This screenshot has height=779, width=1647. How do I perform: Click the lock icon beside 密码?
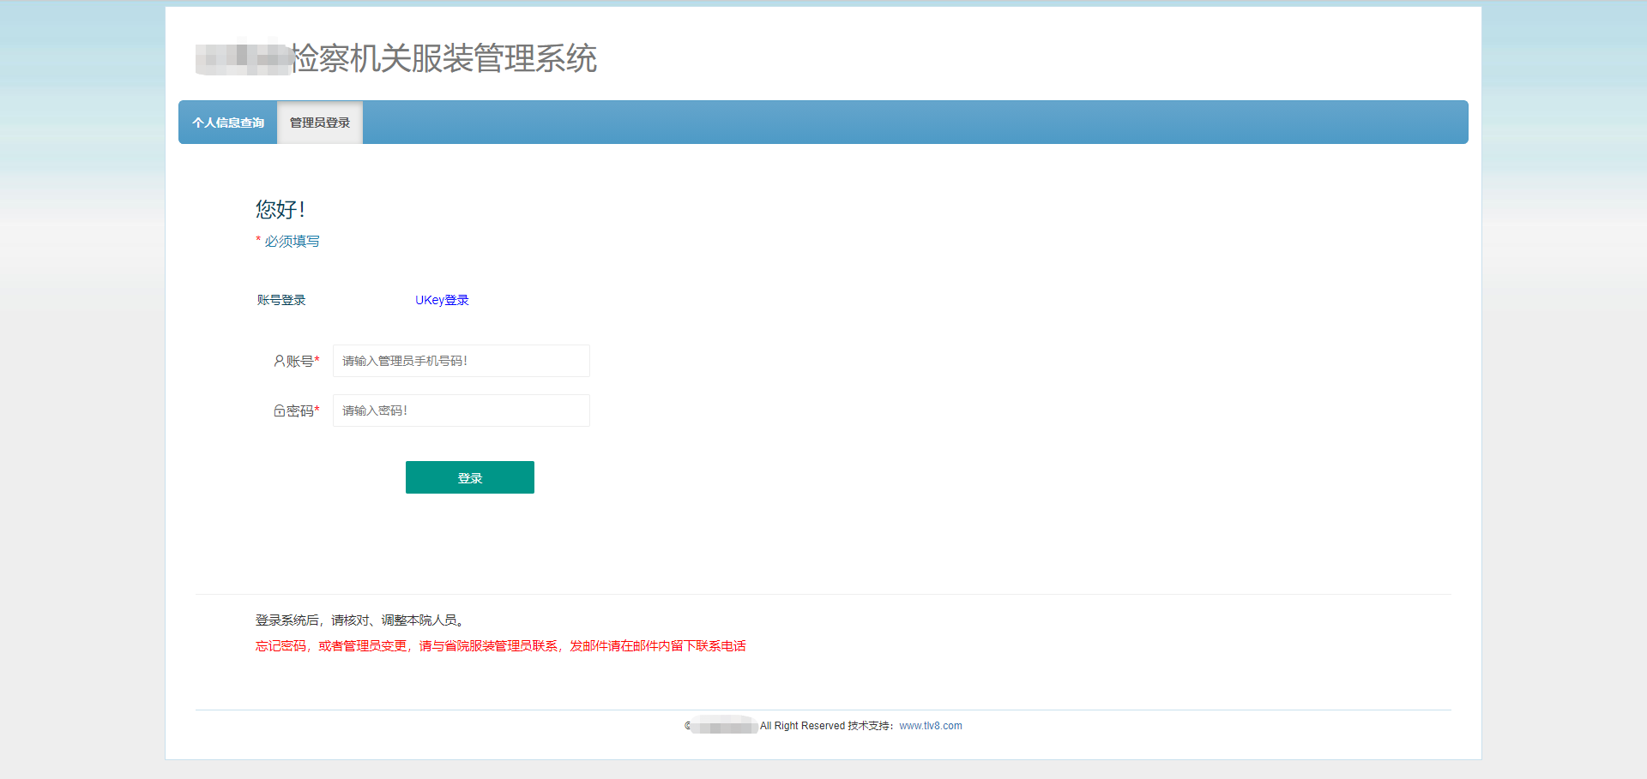click(x=279, y=411)
